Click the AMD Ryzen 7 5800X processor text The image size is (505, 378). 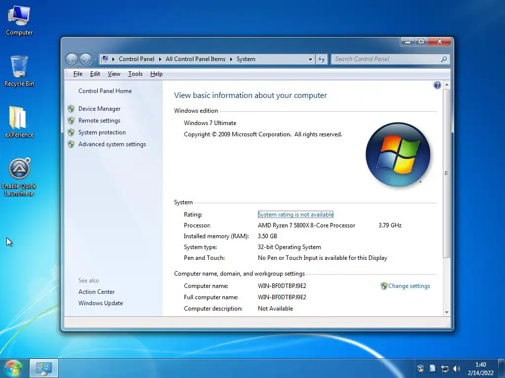(x=307, y=225)
